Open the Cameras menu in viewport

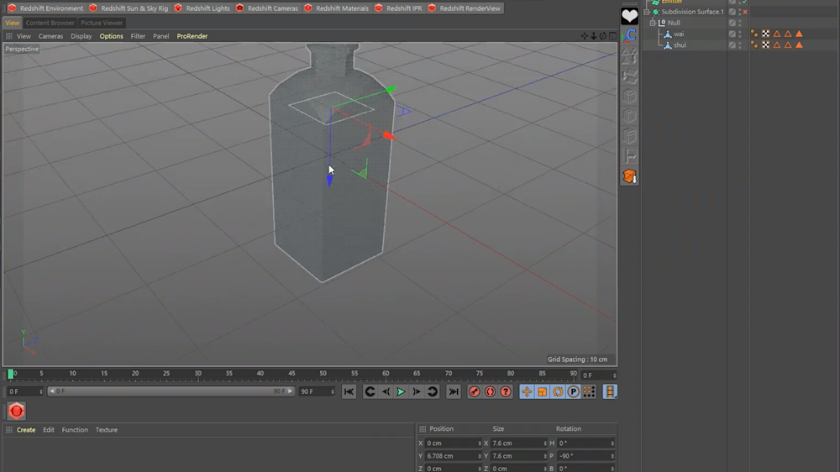[x=50, y=36]
